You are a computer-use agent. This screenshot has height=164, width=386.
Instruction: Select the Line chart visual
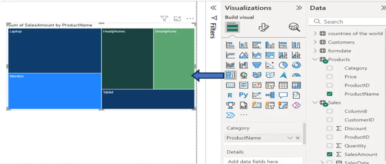[230, 55]
